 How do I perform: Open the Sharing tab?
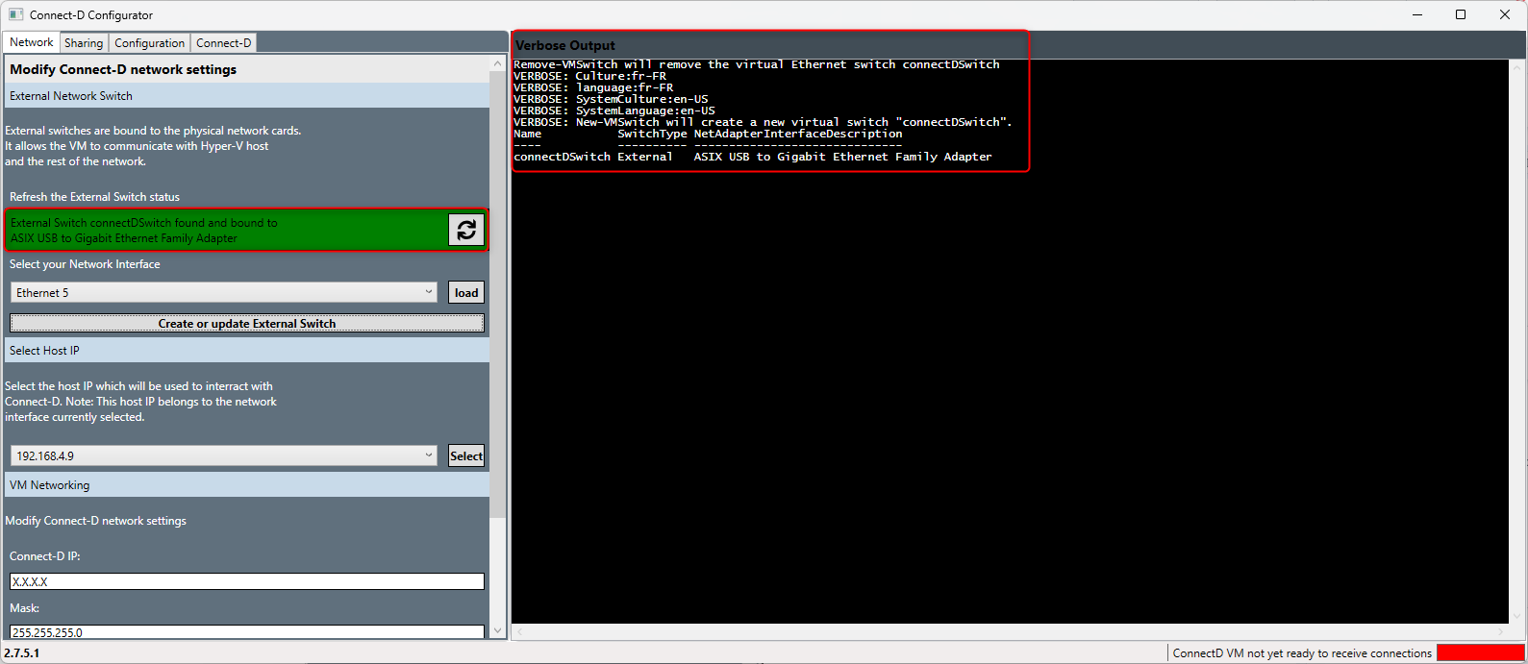(x=84, y=43)
